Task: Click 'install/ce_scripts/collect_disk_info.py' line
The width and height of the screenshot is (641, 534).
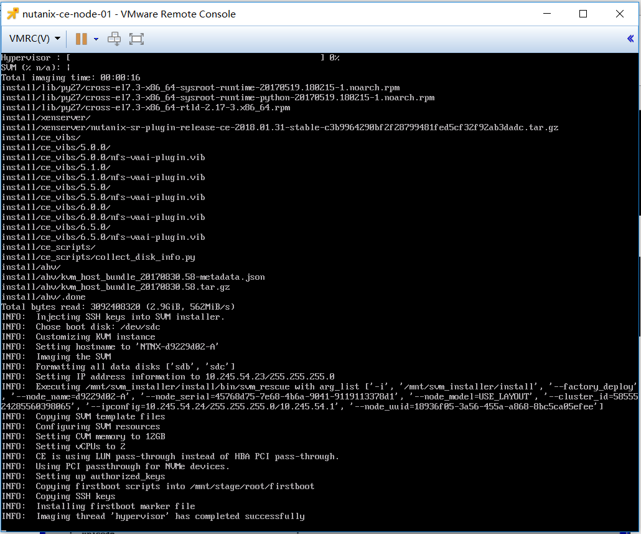Action: pyautogui.click(x=98, y=257)
